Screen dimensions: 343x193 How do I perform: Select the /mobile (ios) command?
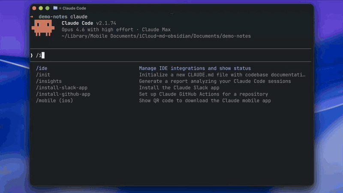pyautogui.click(x=54, y=100)
